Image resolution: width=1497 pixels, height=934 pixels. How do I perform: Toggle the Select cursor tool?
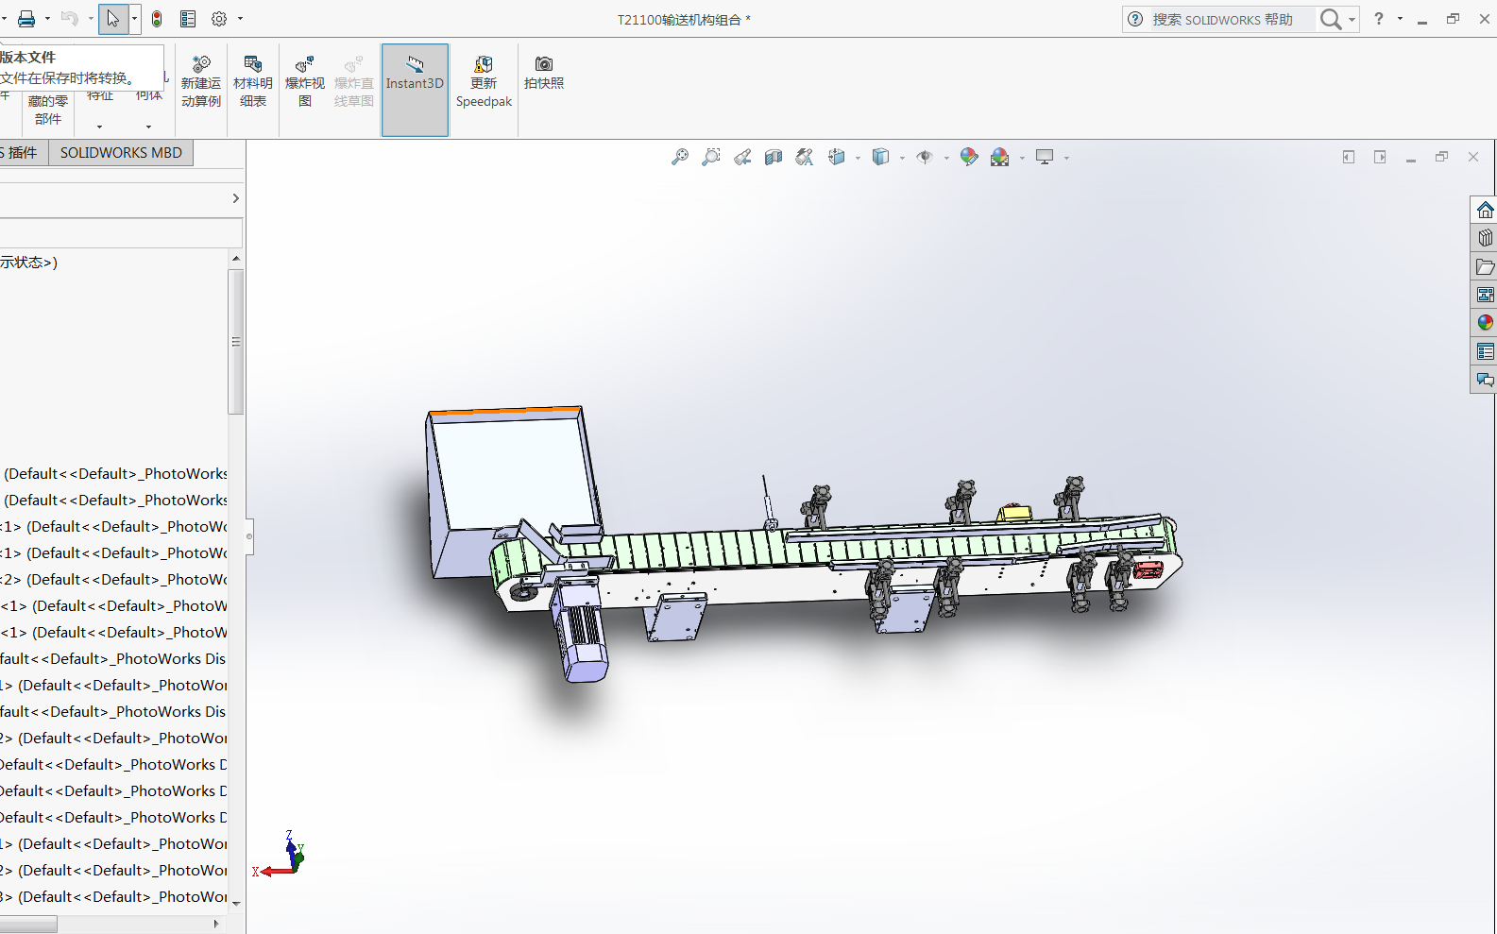tap(112, 19)
